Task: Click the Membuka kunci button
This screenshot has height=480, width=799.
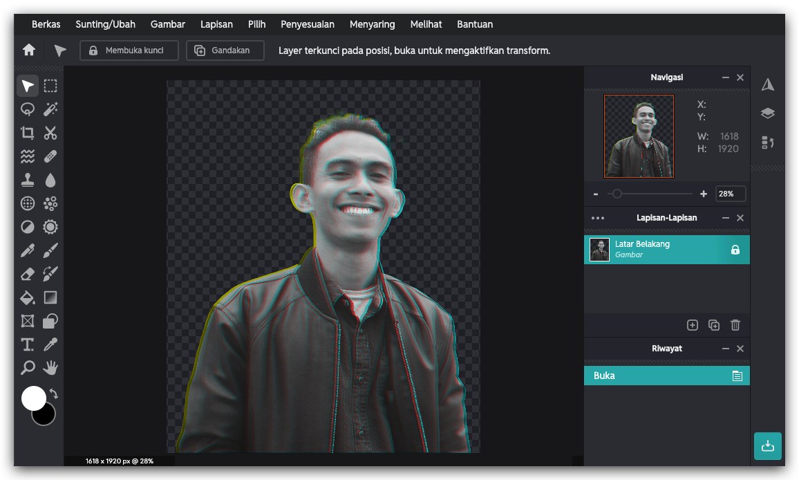Action: (x=129, y=50)
